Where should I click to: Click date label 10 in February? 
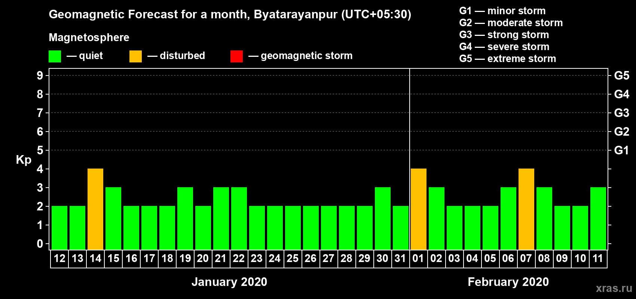(x=580, y=258)
